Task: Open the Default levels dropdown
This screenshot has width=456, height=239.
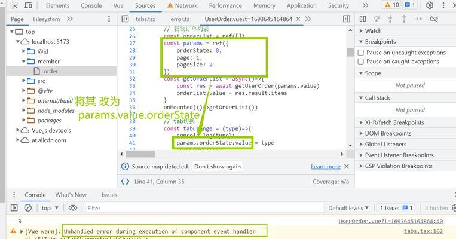Action: 348,208
